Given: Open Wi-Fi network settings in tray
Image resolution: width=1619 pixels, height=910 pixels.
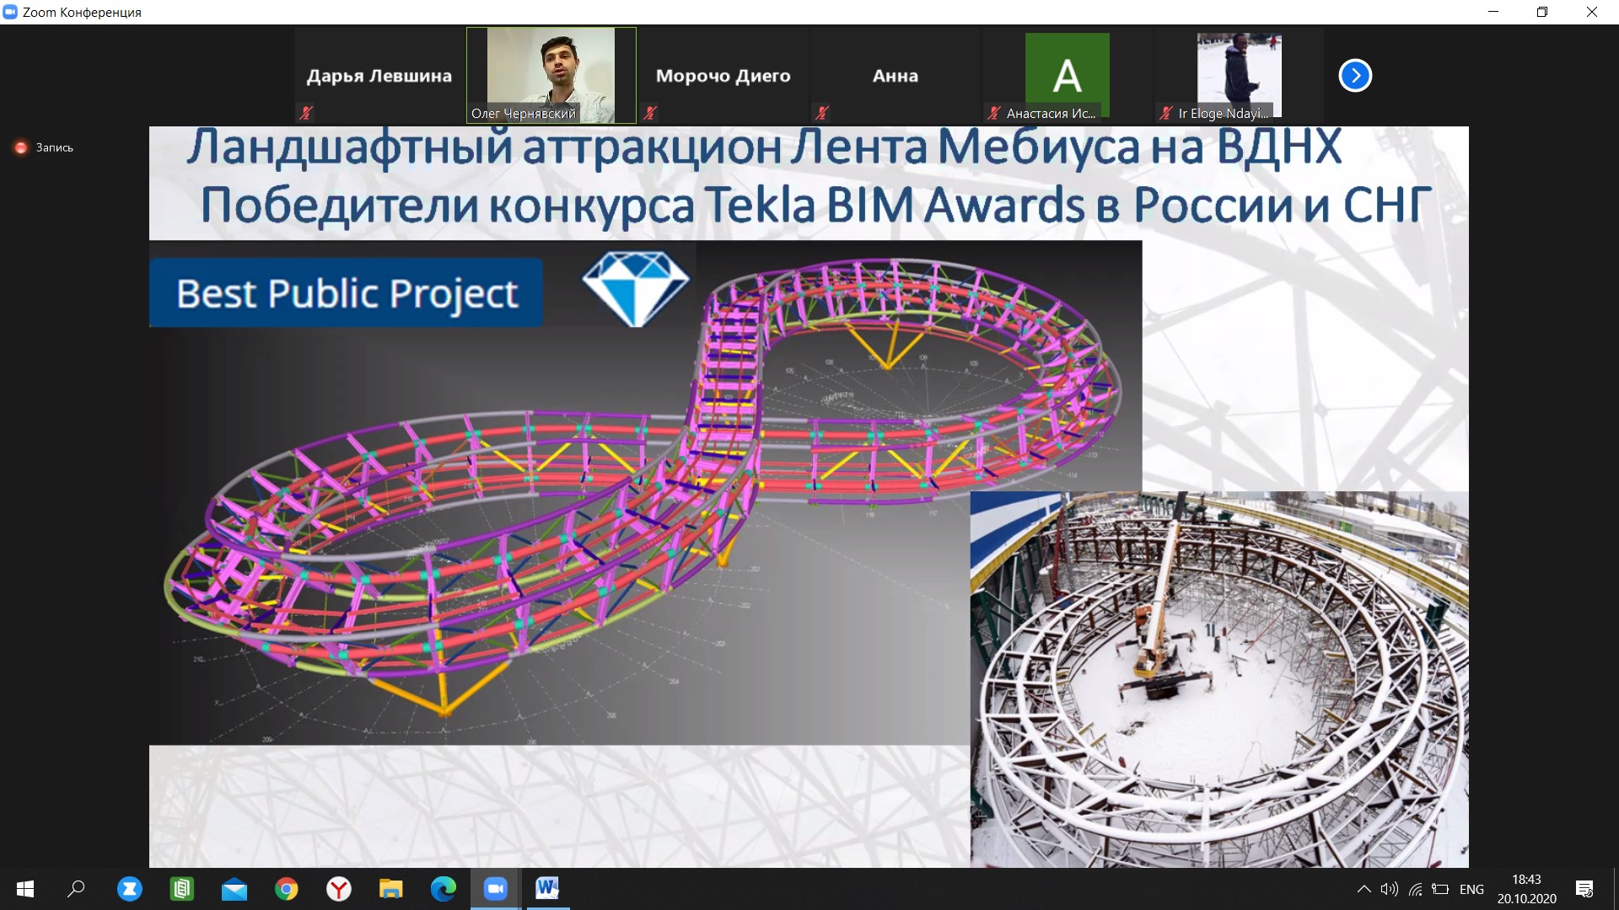Looking at the screenshot, I should [1416, 889].
